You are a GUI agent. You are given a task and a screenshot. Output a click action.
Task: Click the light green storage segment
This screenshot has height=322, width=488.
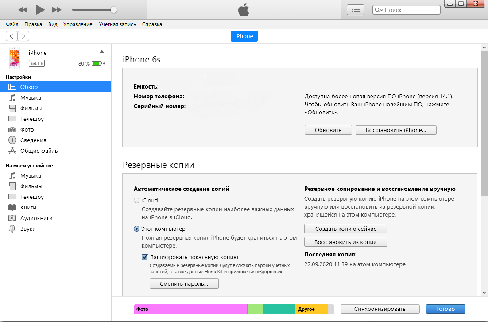255,309
